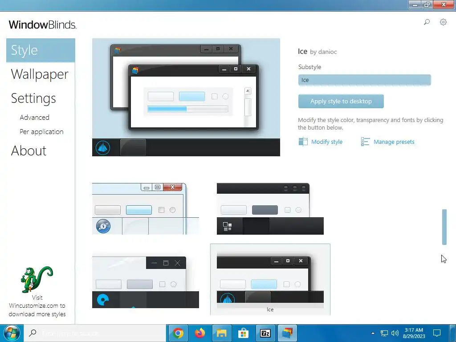Open the About section

tap(29, 151)
